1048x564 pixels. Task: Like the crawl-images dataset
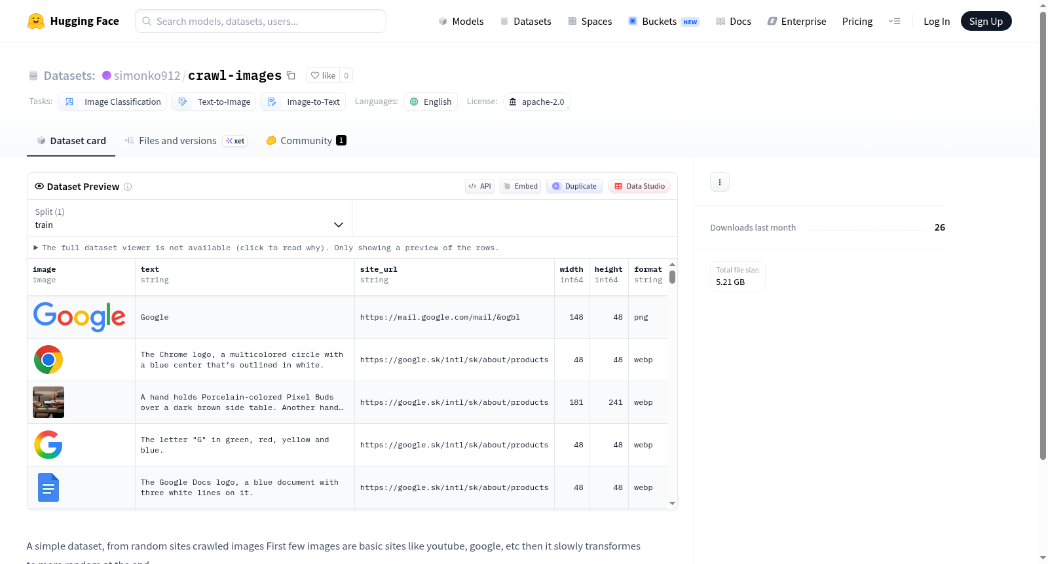(x=323, y=75)
